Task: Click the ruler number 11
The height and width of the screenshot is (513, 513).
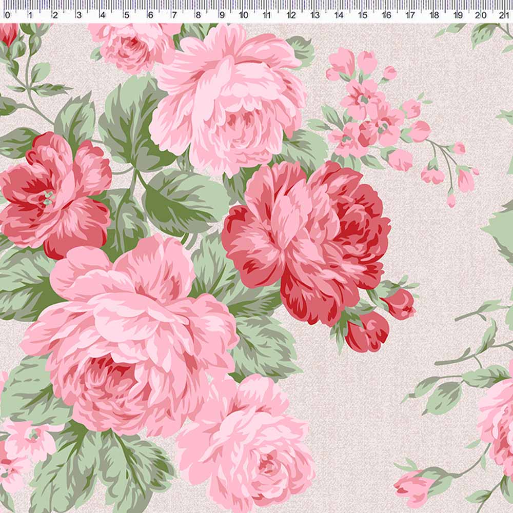Action: [x=267, y=15]
